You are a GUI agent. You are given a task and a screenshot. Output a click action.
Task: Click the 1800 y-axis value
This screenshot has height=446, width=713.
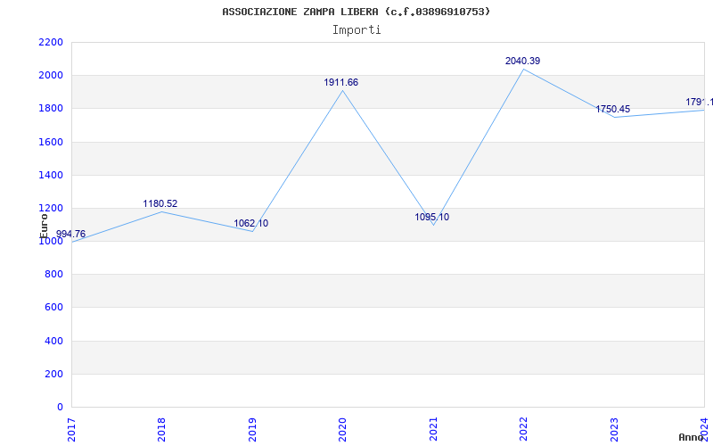pos(51,109)
